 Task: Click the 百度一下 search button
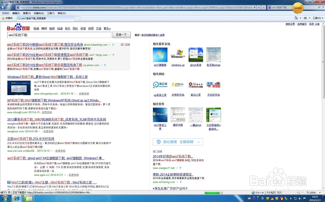(x=121, y=35)
